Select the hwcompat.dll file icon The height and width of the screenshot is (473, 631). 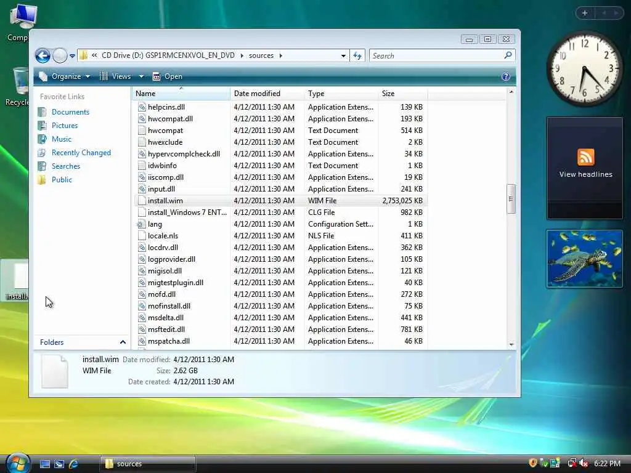(x=142, y=119)
